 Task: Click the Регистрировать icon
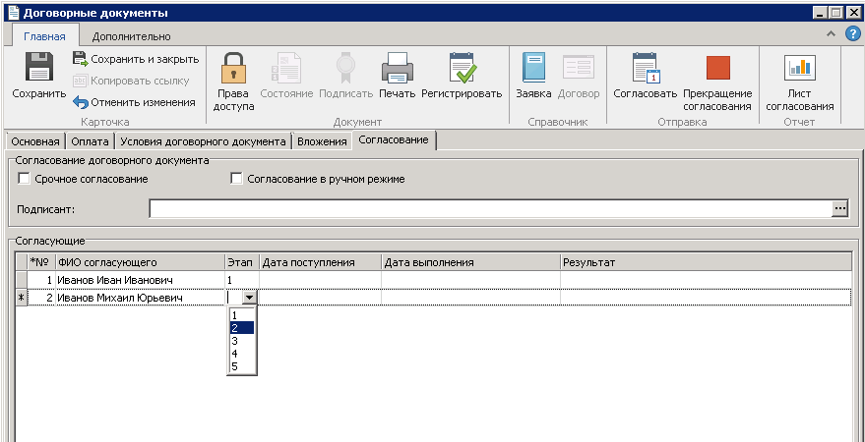tap(462, 69)
